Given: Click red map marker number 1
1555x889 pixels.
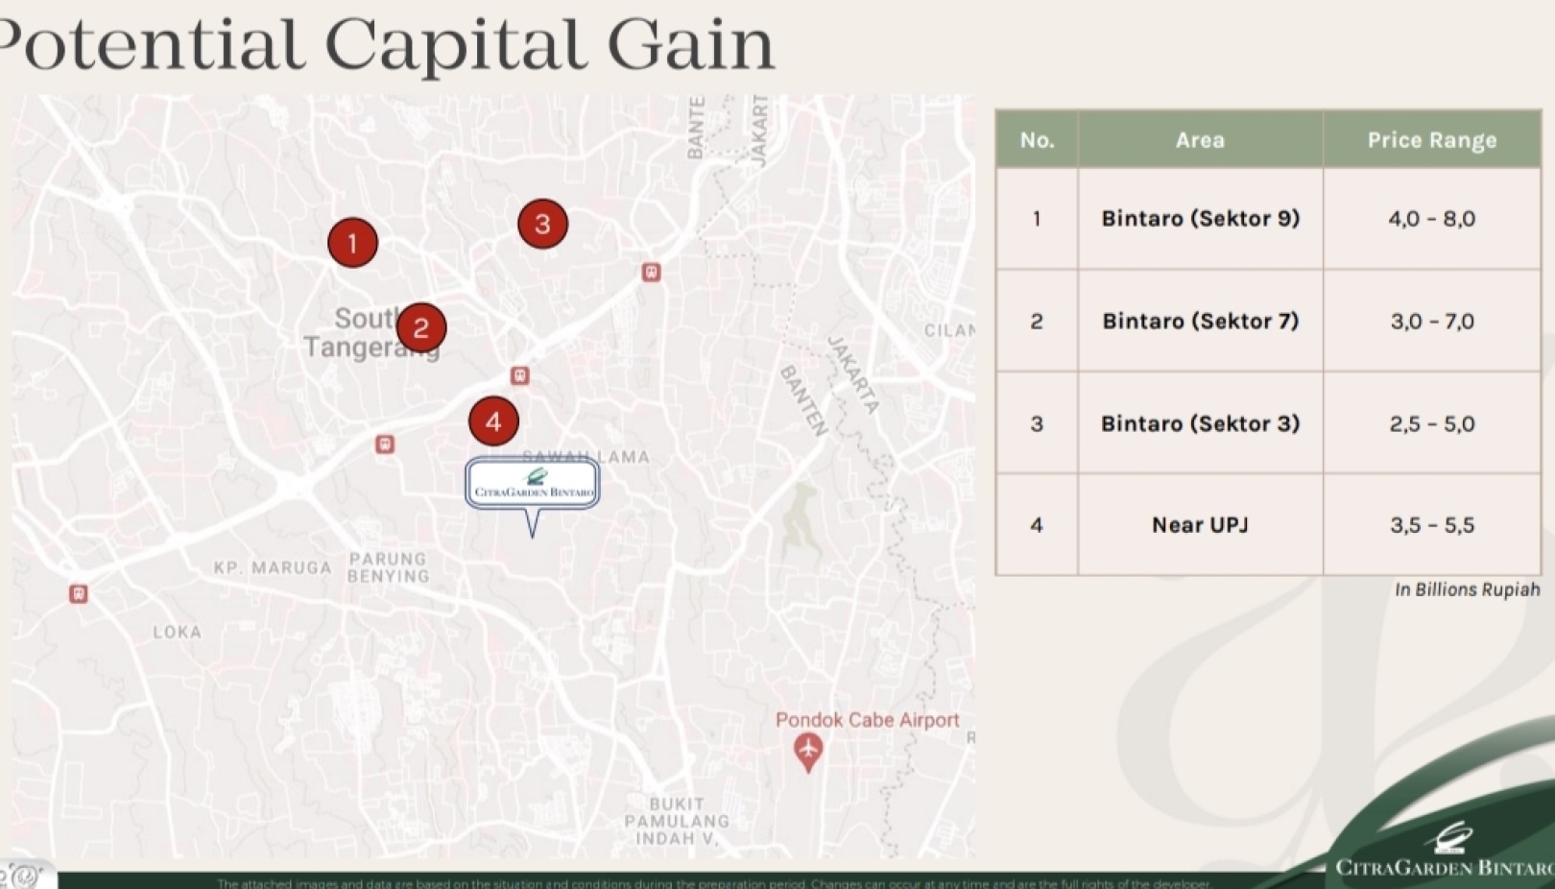Looking at the screenshot, I should click(352, 243).
